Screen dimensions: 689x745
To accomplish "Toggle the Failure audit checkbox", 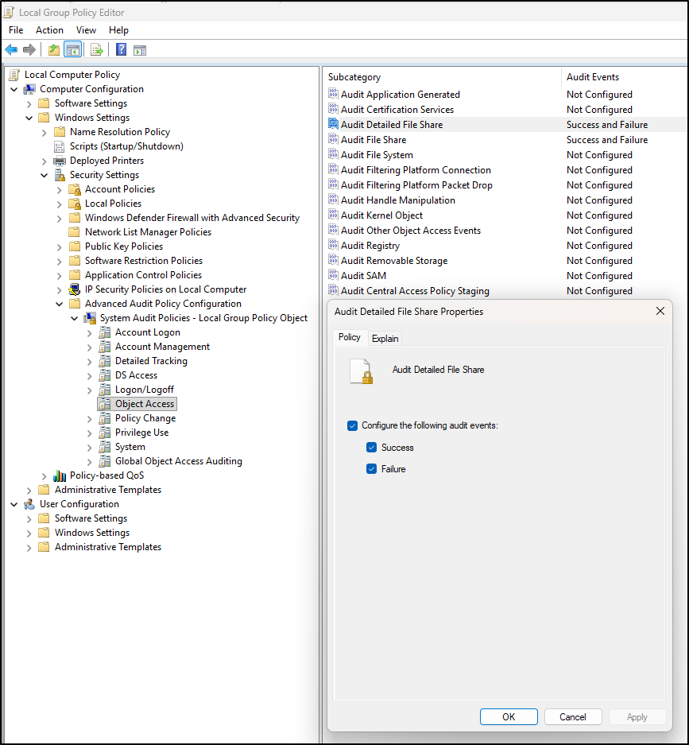I will [372, 469].
